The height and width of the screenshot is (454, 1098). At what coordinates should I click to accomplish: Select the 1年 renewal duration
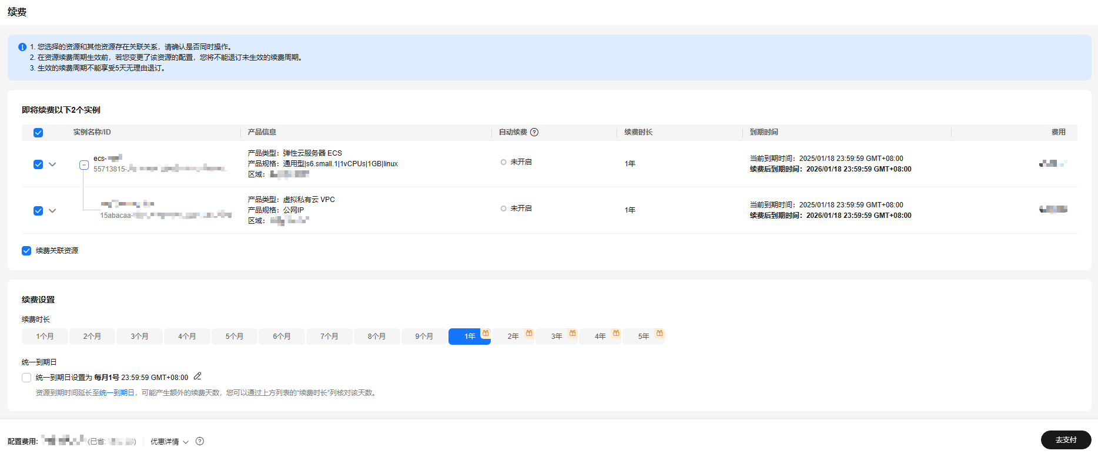pyautogui.click(x=469, y=337)
